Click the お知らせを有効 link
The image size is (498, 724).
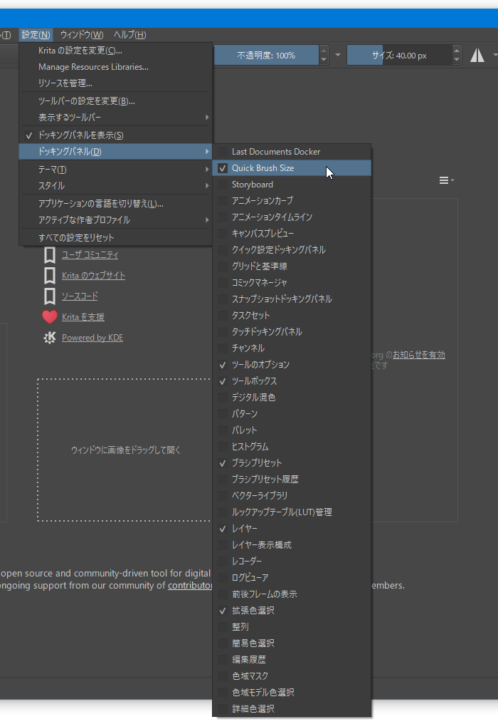[x=419, y=355]
